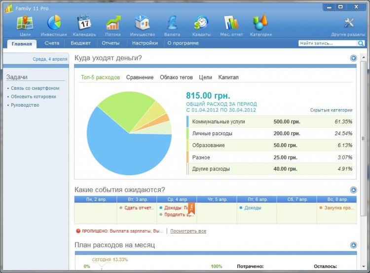Open the Отчеты tab
Viewport: 370px width, 273px height.
(111, 43)
